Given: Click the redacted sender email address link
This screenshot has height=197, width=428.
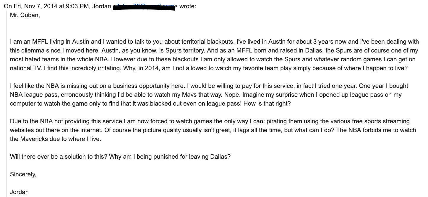Looking at the screenshot, I should click(145, 6).
